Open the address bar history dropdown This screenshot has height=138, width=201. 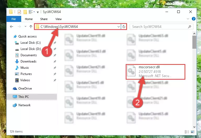tap(119, 27)
